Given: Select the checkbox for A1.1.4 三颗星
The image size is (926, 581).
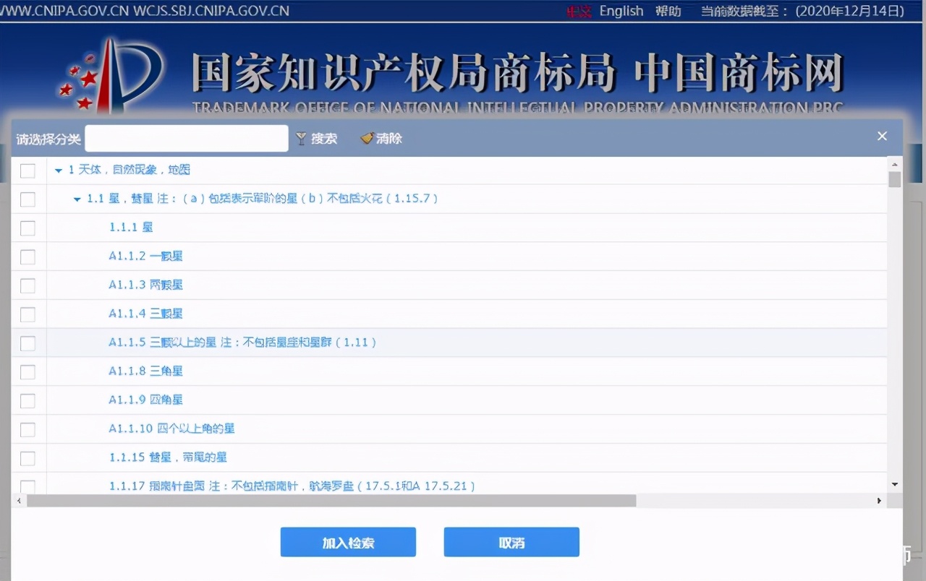Looking at the screenshot, I should click(27, 314).
